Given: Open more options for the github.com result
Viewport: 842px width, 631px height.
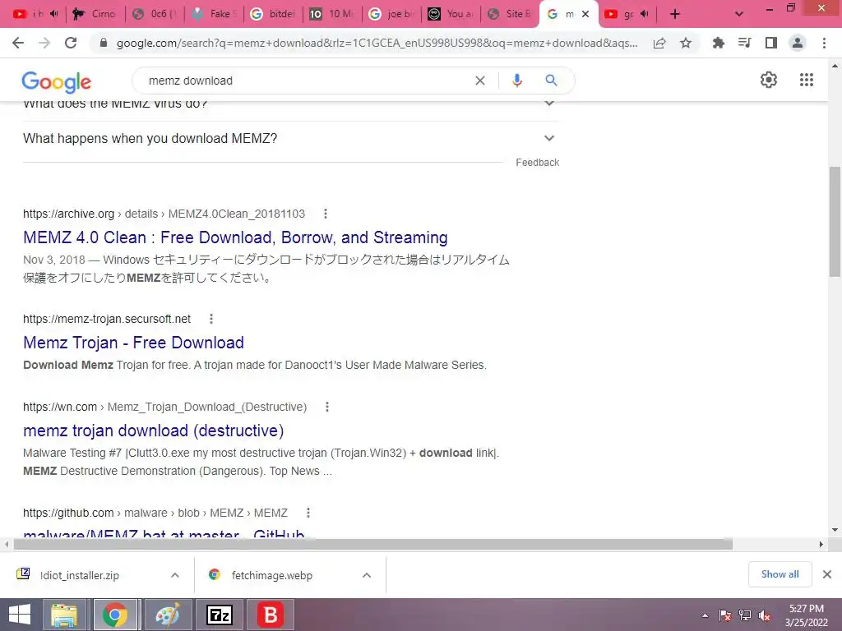Looking at the screenshot, I should (308, 513).
